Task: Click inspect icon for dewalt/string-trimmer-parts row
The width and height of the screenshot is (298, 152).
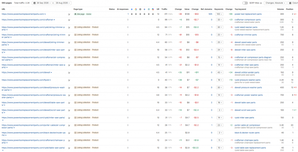Action: [x=69, y=42]
